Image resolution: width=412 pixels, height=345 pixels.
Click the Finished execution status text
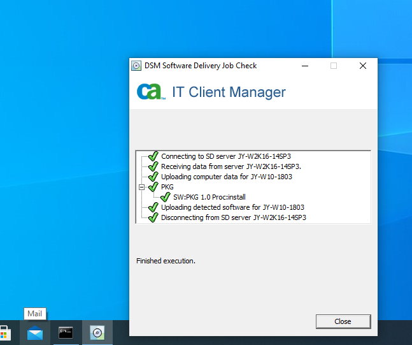pos(166,261)
